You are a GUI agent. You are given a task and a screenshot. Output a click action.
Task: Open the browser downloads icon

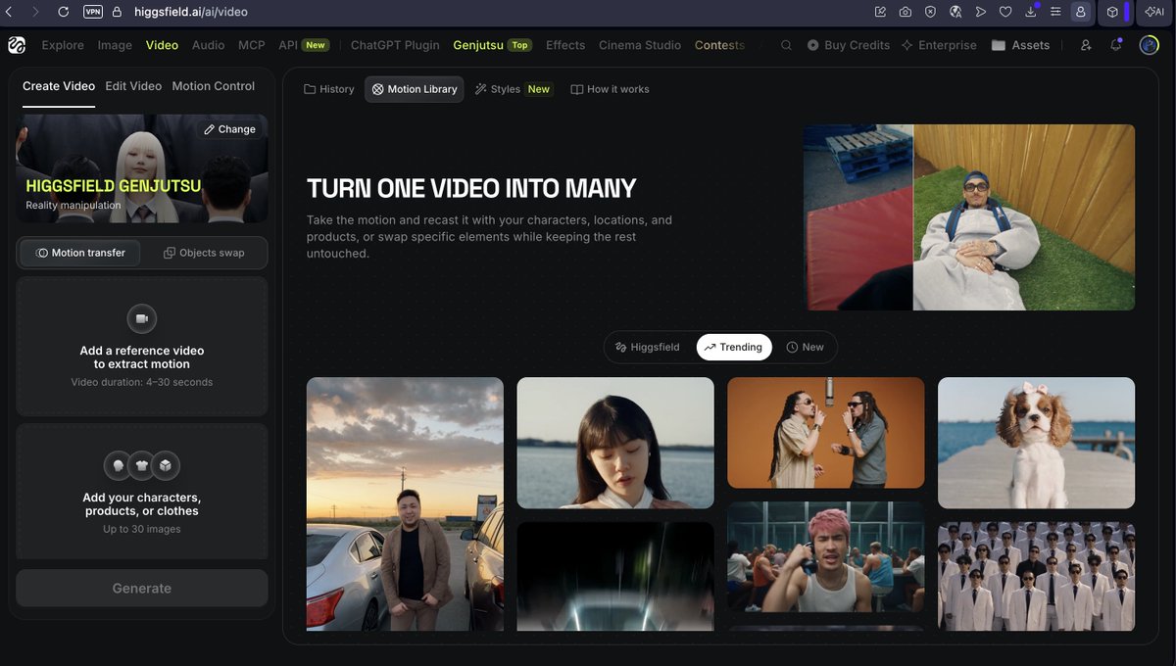point(1031,12)
